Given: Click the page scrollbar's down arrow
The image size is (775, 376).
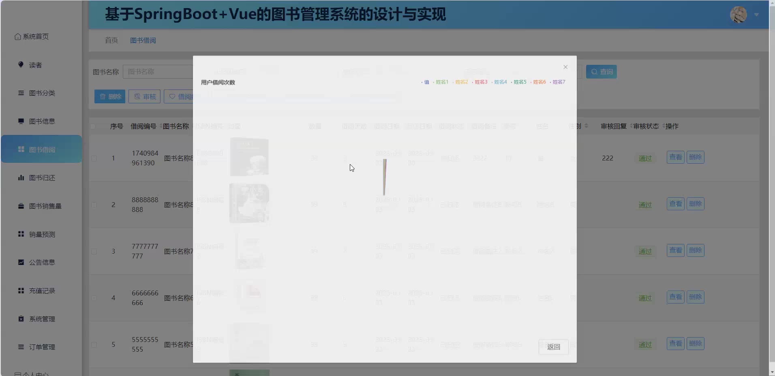Looking at the screenshot, I should pyautogui.click(x=772, y=372).
